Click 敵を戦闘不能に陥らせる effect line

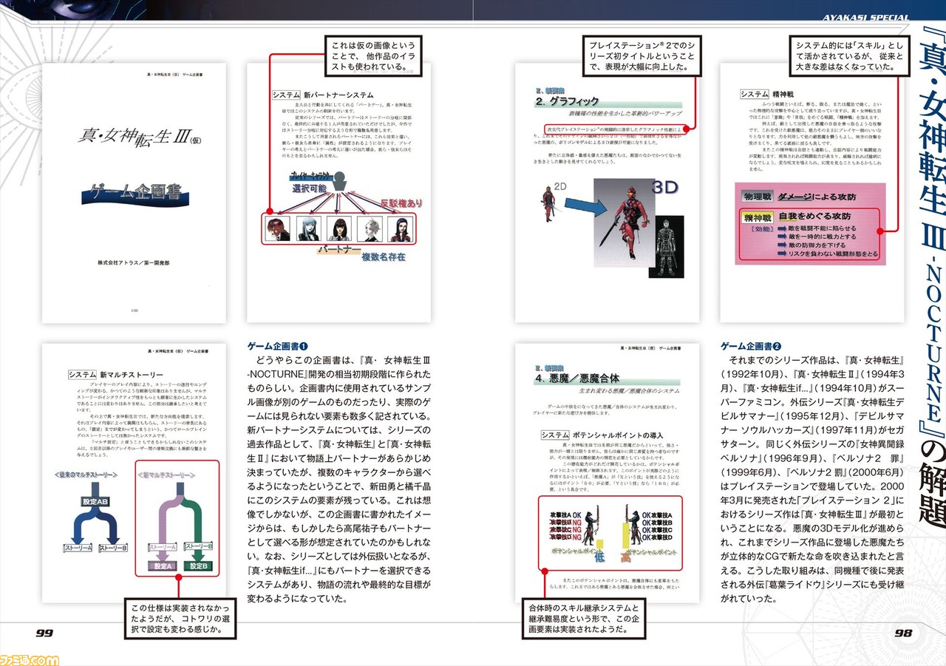[x=818, y=229]
